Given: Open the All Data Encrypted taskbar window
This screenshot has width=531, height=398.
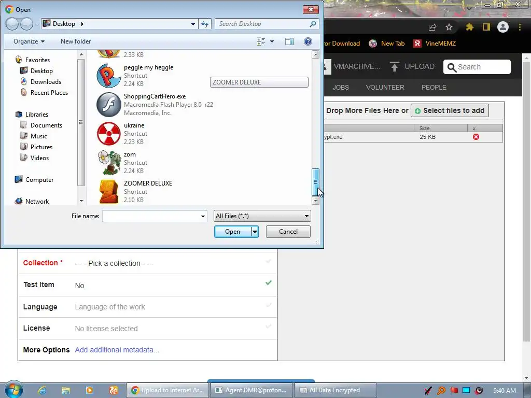Looking at the screenshot, I should coord(336,390).
